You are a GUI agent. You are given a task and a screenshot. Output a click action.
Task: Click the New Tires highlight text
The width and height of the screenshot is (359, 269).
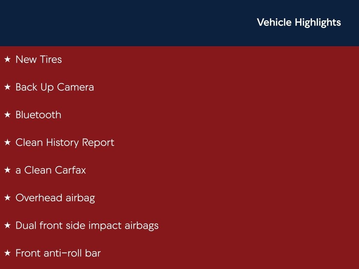39,60
